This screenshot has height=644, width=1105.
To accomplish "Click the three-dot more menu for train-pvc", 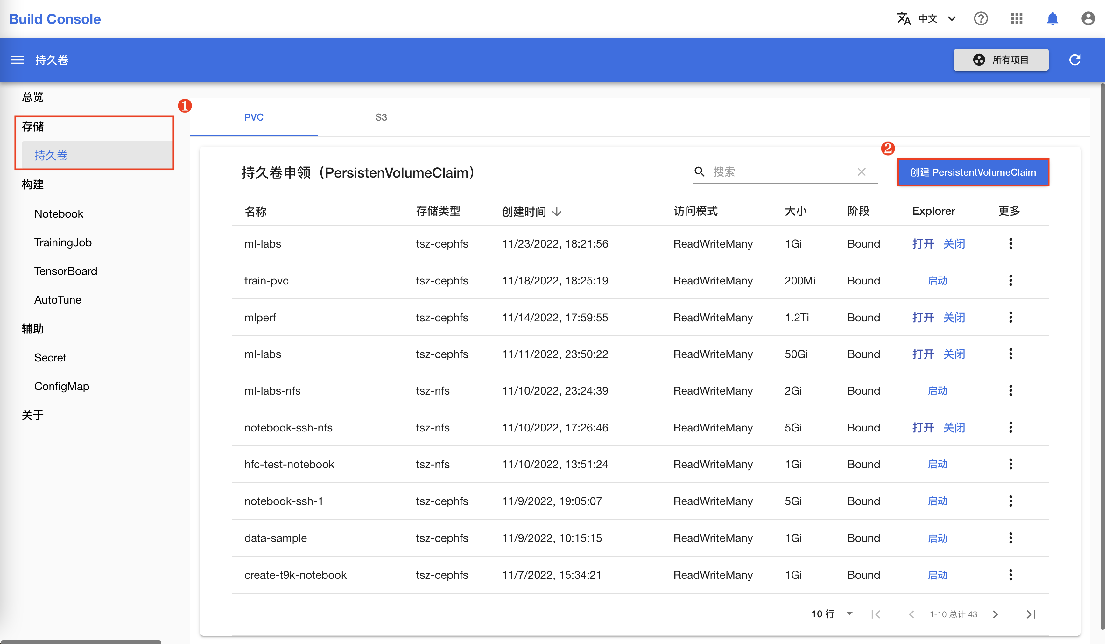I will pyautogui.click(x=1011, y=280).
